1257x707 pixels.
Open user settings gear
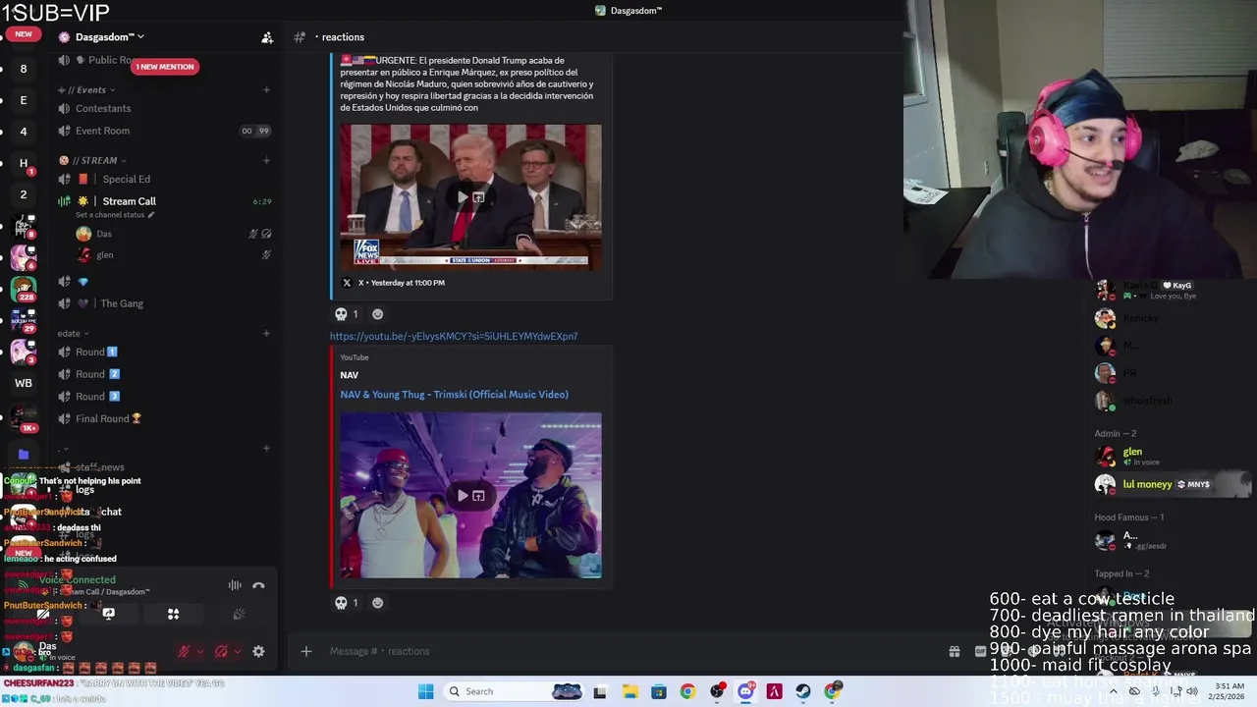258,651
